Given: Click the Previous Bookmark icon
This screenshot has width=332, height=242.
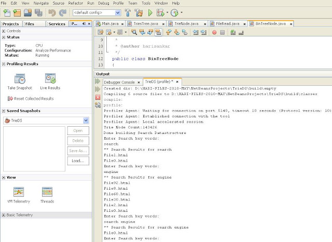Looking at the screenshot, I should click(169, 32).
